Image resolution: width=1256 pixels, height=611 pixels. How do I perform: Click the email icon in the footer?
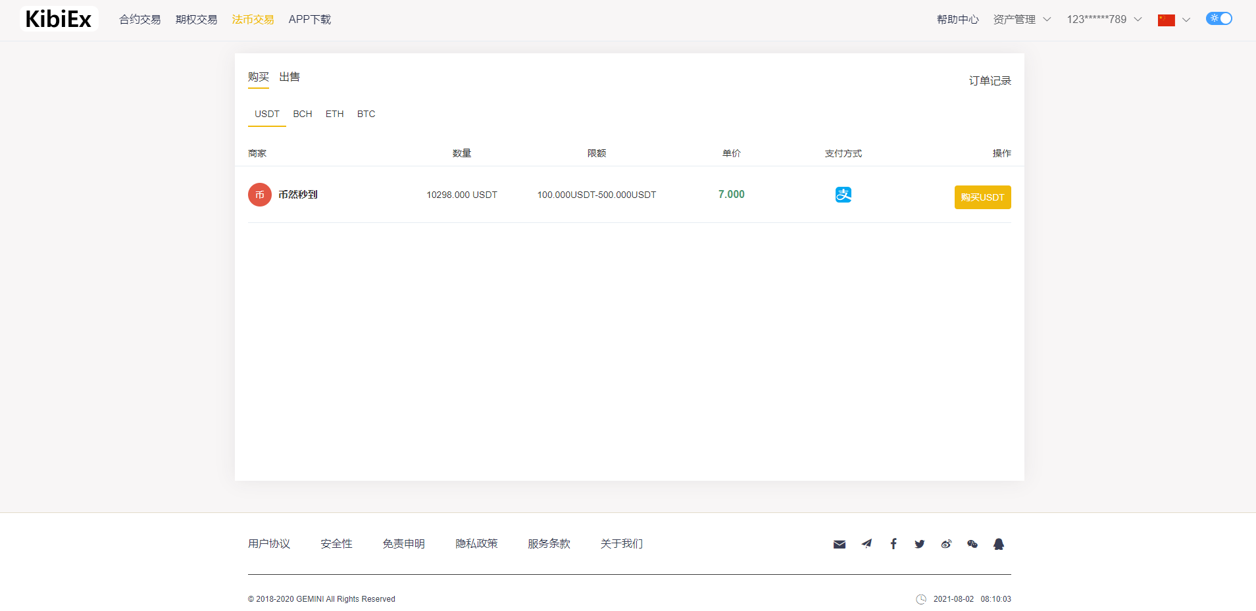840,544
